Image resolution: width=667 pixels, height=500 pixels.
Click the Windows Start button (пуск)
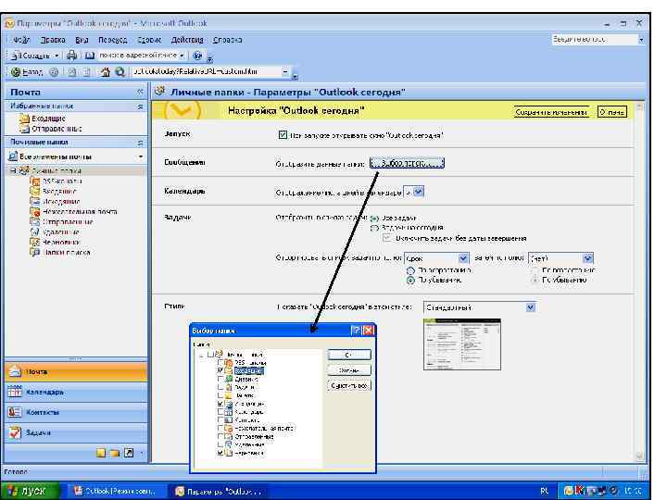tap(30, 491)
